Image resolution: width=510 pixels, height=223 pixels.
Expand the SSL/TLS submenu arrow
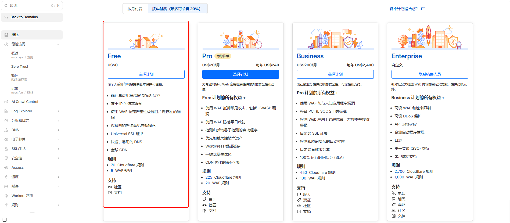coord(58,149)
